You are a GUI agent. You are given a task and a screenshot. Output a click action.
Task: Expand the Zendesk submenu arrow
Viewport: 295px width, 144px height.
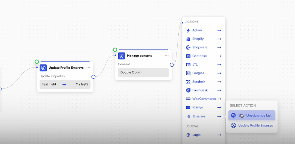(219, 82)
